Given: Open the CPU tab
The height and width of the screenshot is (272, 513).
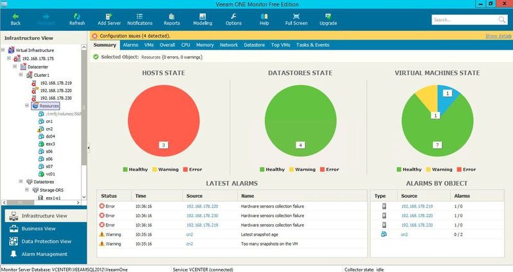Looking at the screenshot, I should [x=185, y=45].
